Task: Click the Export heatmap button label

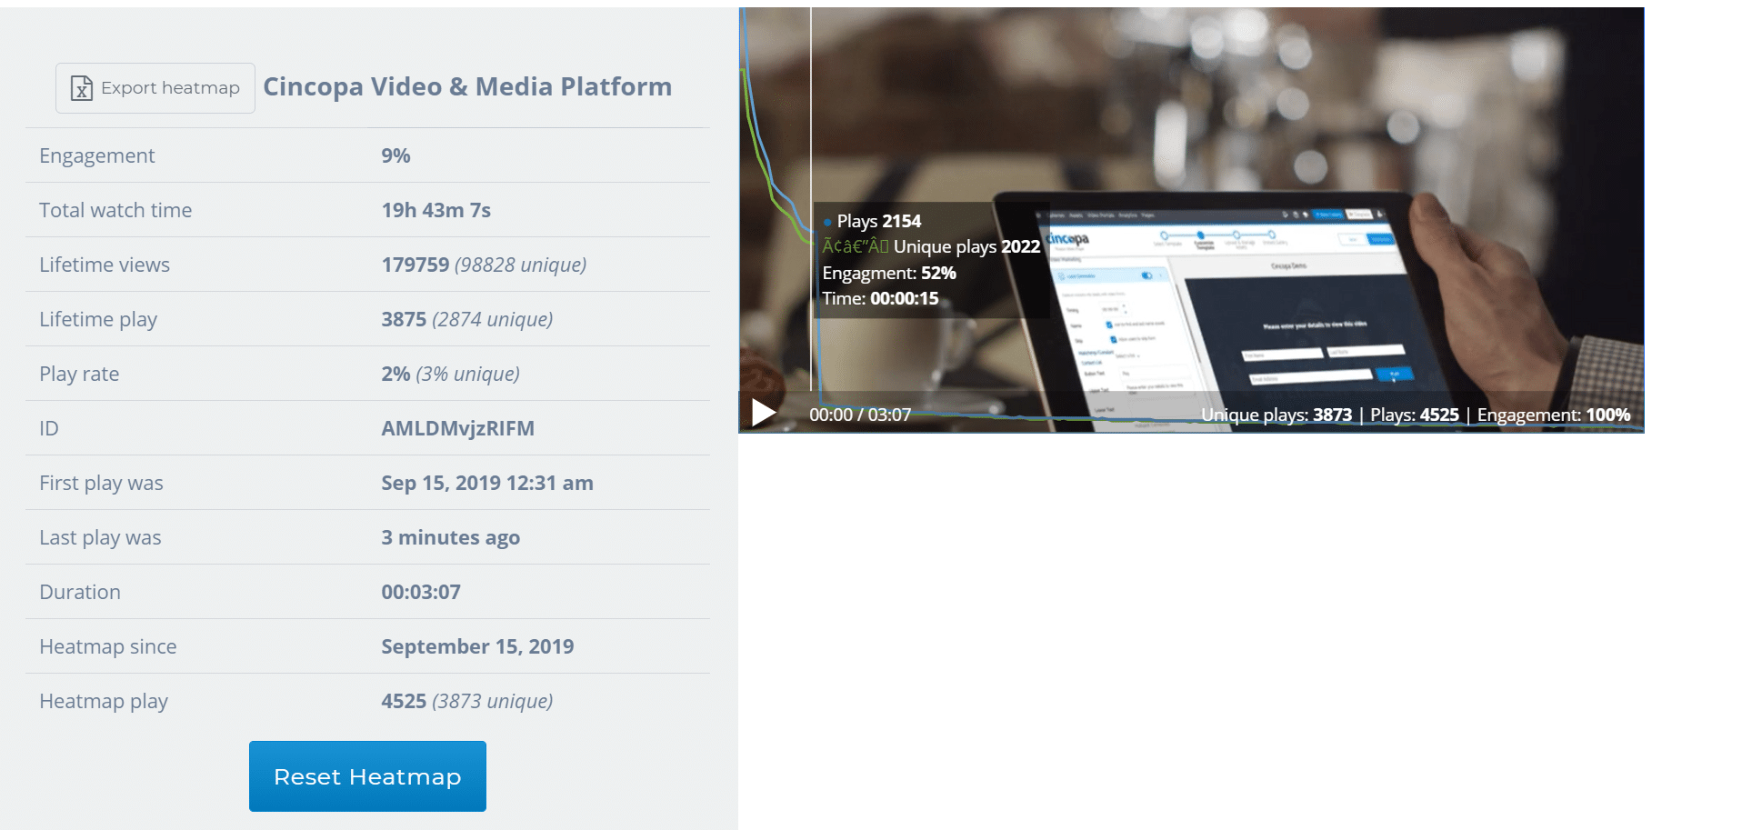Action: [170, 88]
